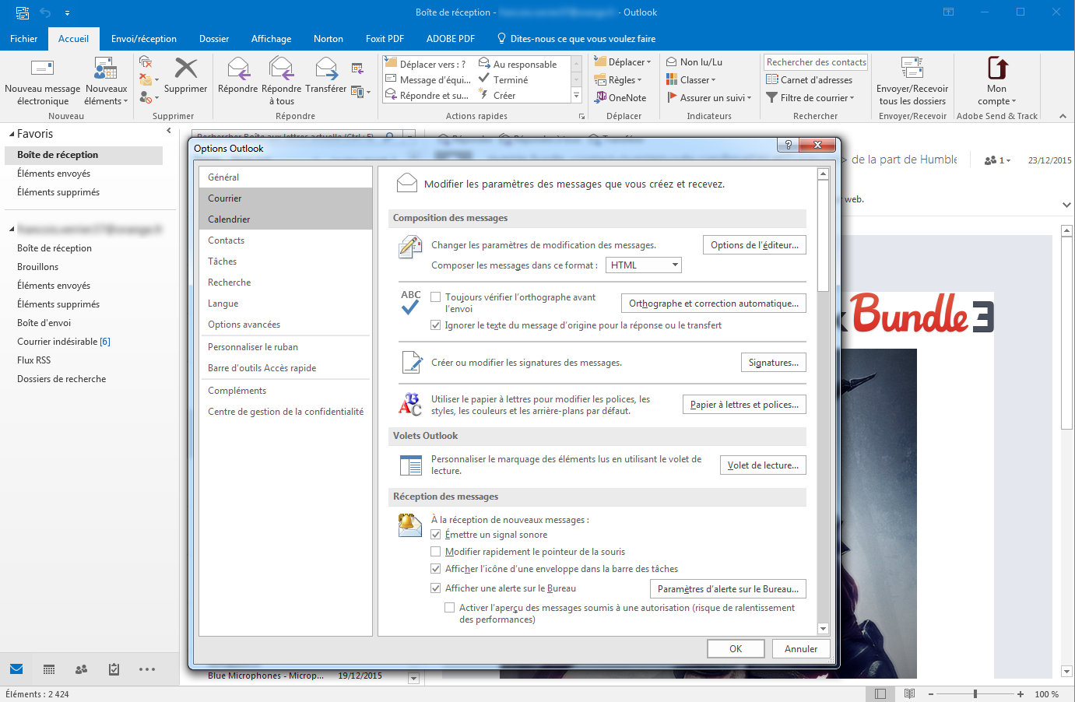This screenshot has height=702, width=1075.
Task: Open the Affichage ribbon tab
Action: coord(271,39)
